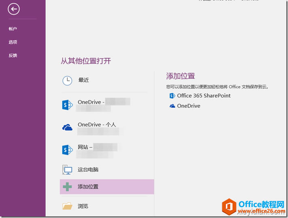Click SharePoint icon beside business OneDrive entry

(x=67, y=105)
